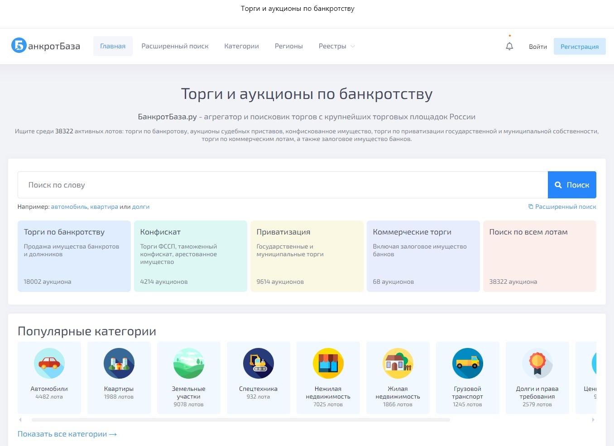Open Коммерческие торги card
Viewport: 614px width, 446px height.
pos(423,256)
